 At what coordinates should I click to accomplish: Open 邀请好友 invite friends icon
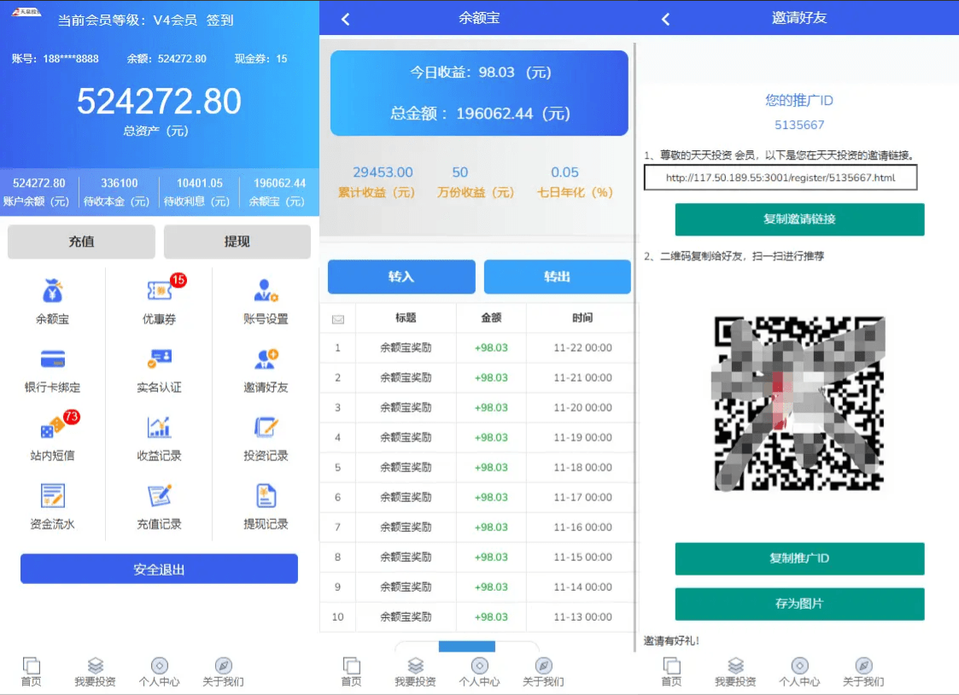tap(266, 359)
